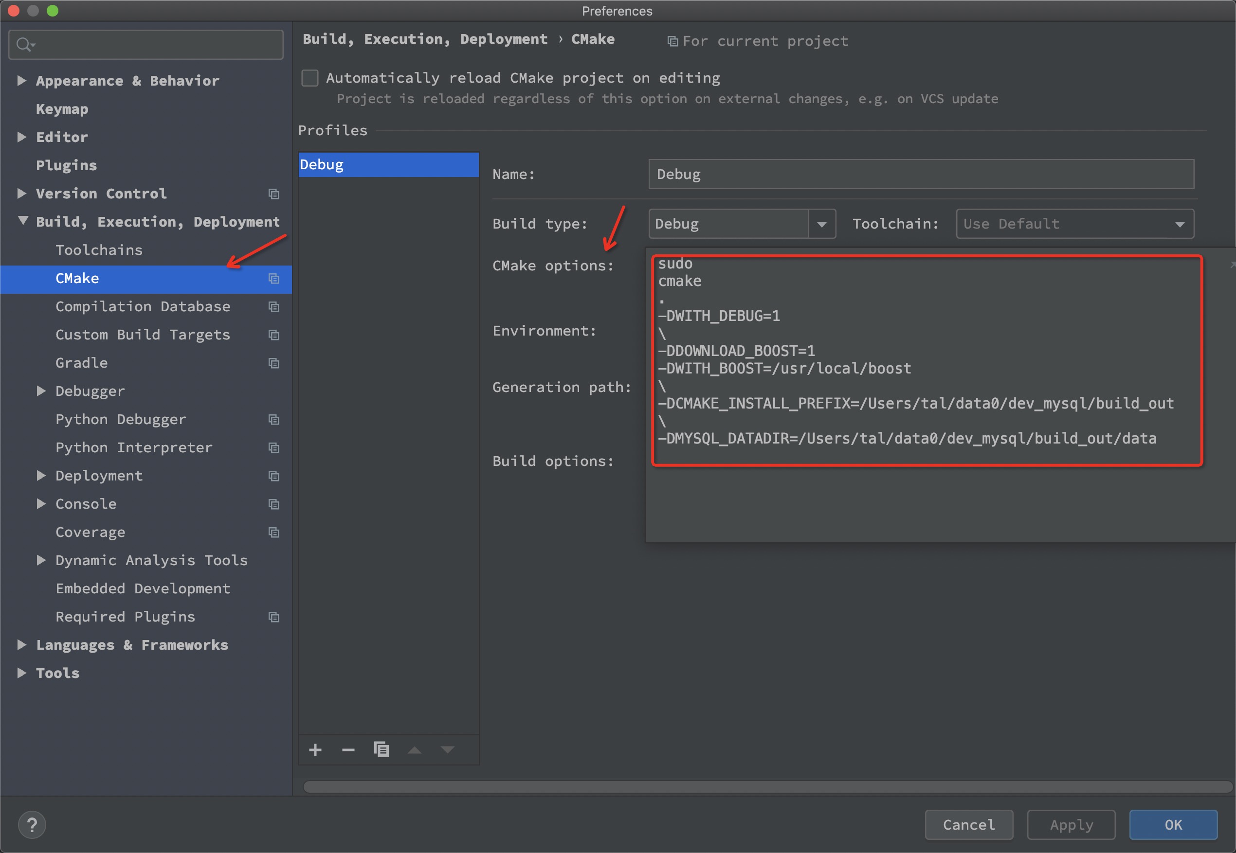Expand the Version Control section

point(21,194)
